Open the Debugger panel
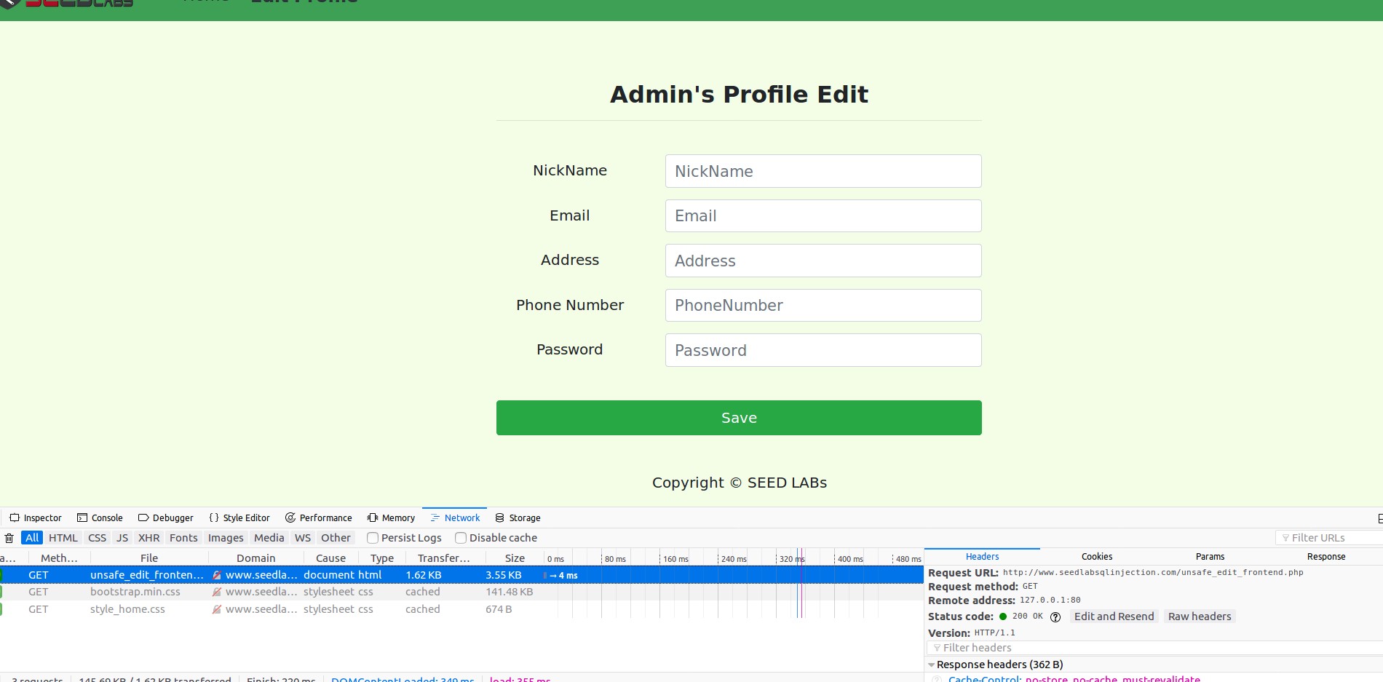This screenshot has width=1383, height=682. click(x=166, y=518)
